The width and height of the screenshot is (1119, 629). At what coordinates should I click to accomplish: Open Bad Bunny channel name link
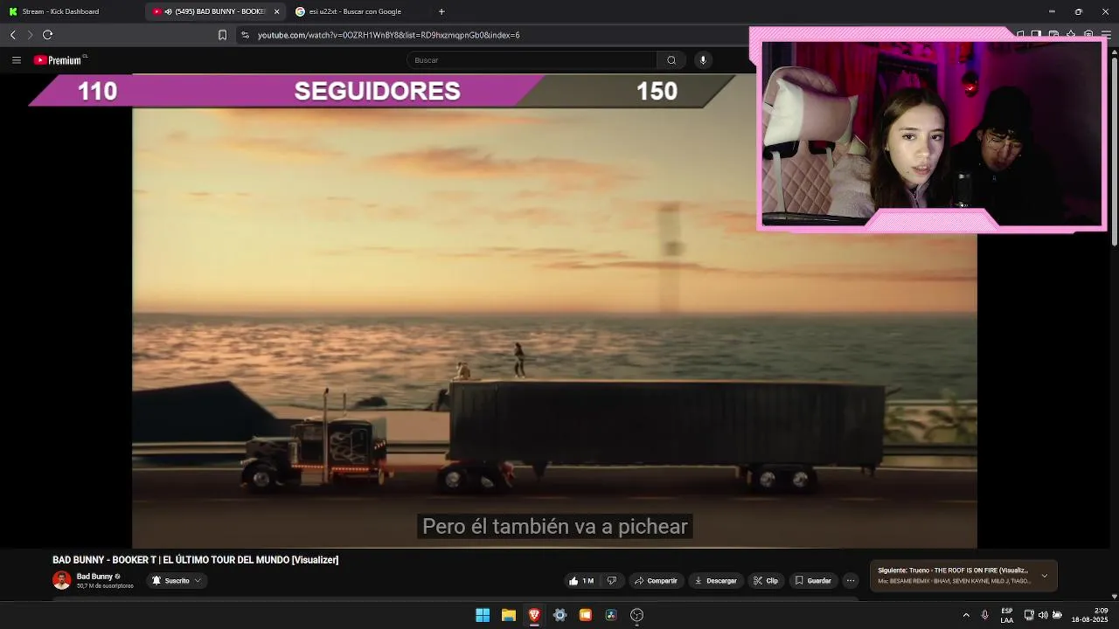pos(94,577)
